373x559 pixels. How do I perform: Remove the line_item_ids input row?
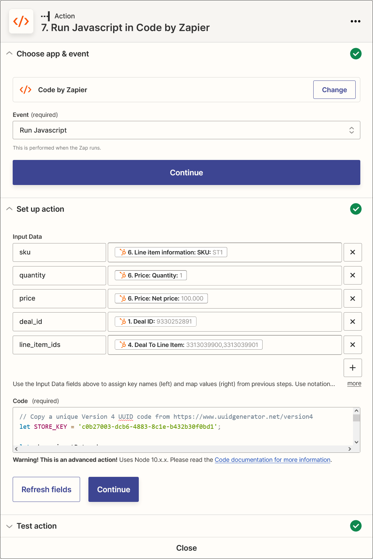click(x=353, y=345)
